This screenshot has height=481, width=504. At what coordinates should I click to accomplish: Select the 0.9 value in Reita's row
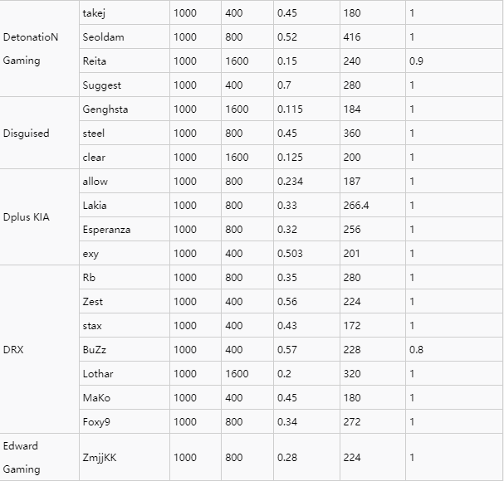point(417,61)
